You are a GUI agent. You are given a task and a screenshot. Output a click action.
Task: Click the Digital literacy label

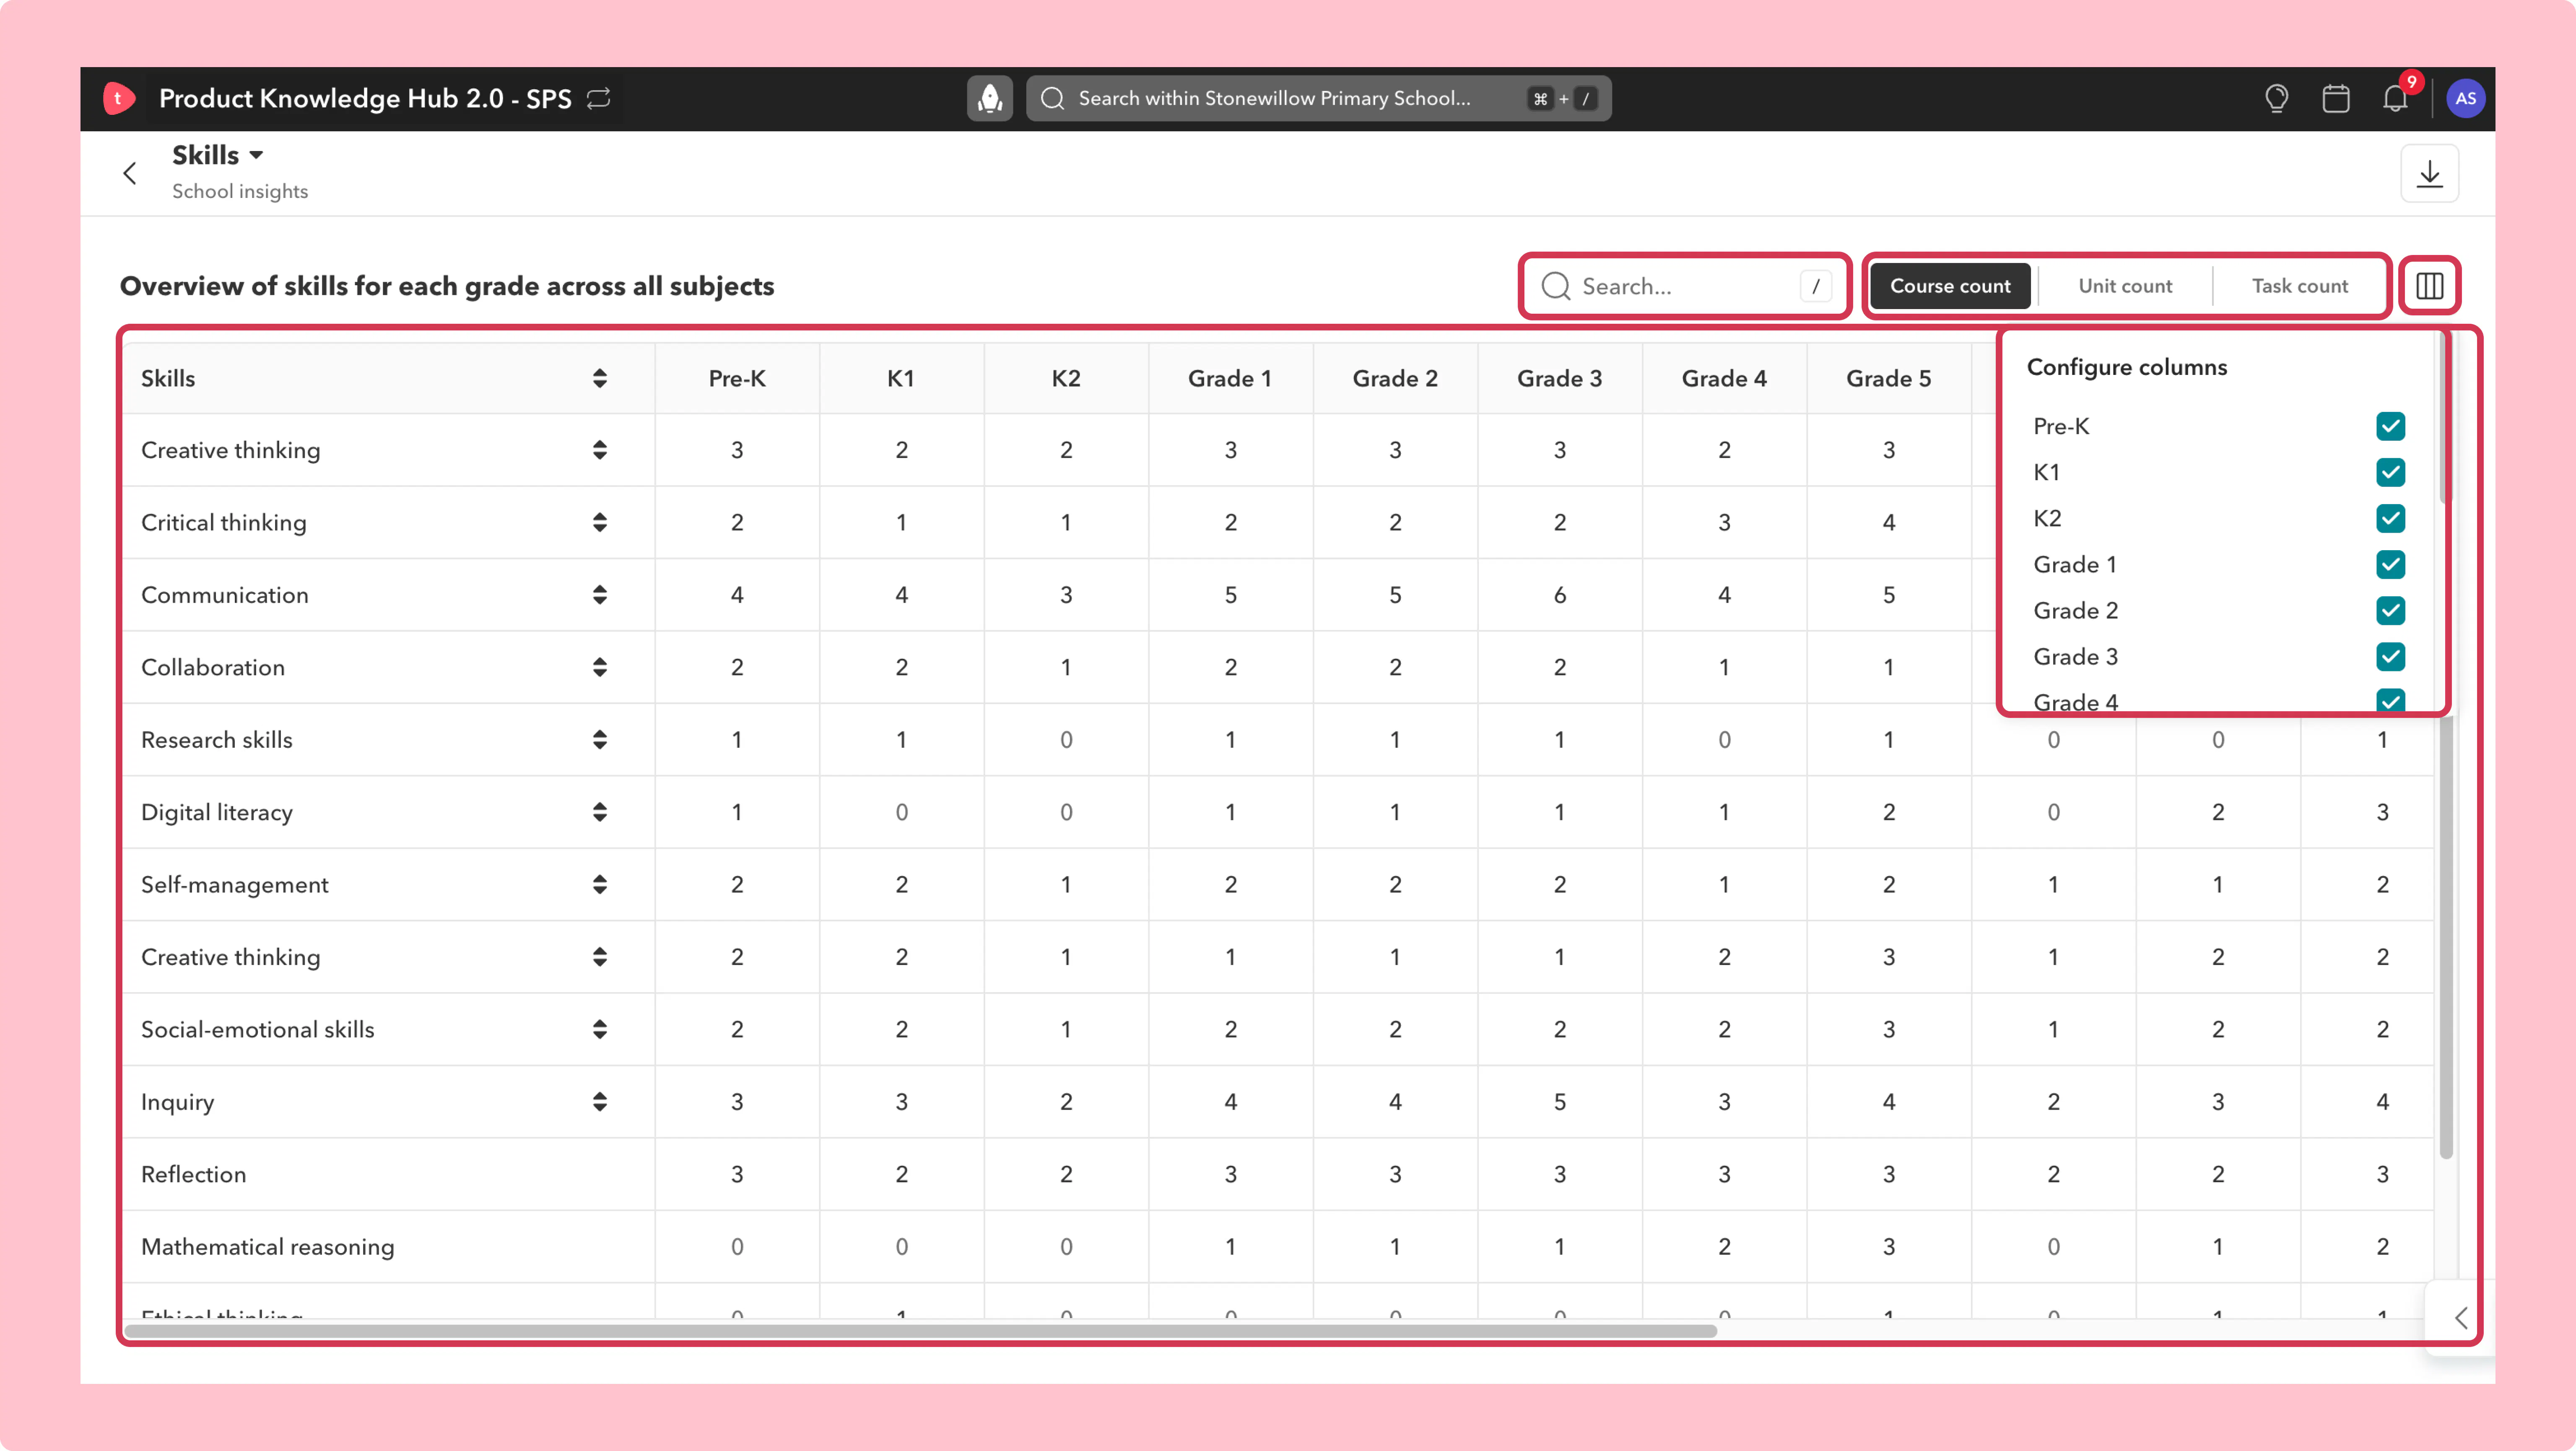click(x=217, y=812)
